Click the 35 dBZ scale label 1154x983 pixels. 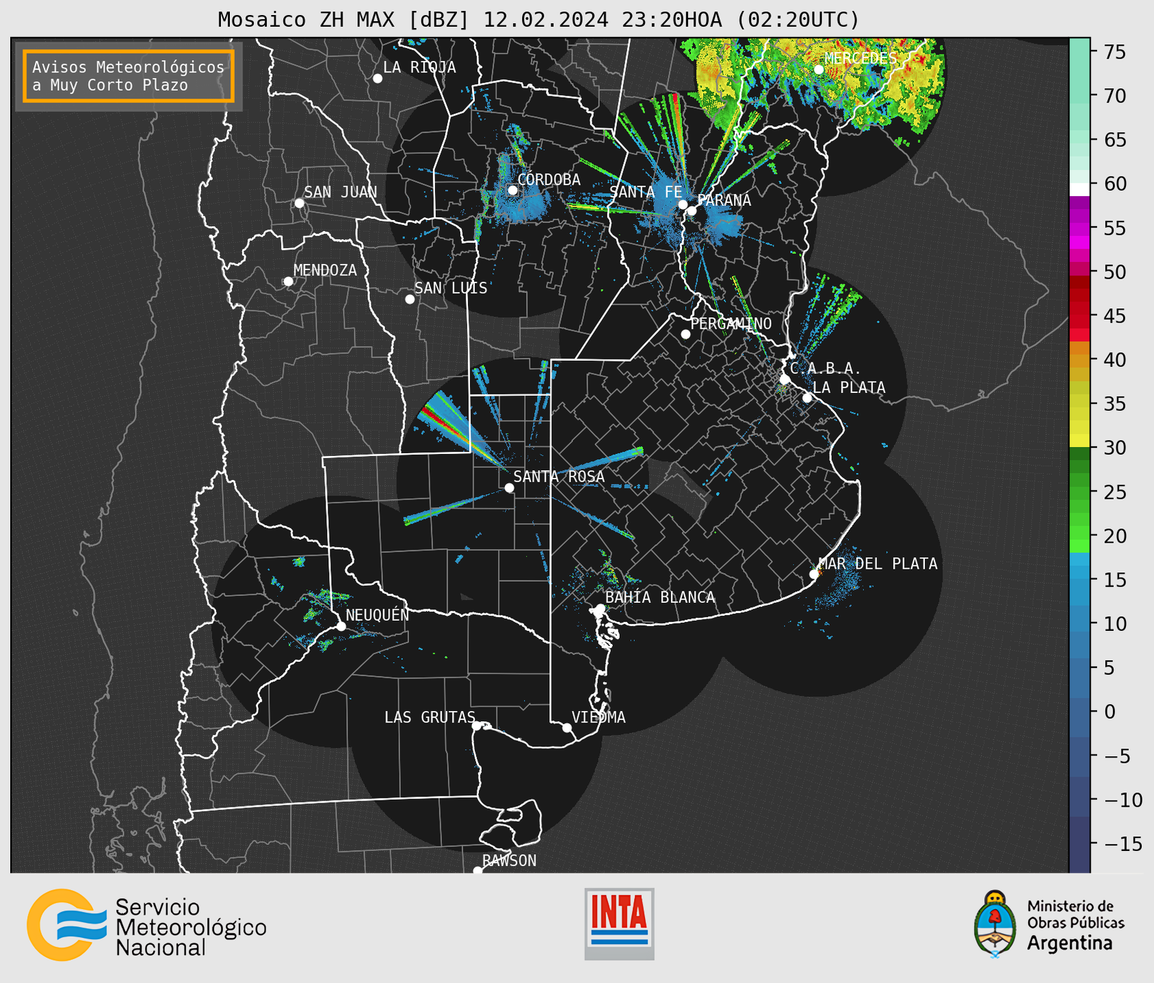click(x=1114, y=404)
